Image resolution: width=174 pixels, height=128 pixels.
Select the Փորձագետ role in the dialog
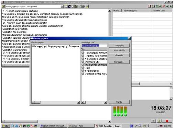tap(91, 71)
